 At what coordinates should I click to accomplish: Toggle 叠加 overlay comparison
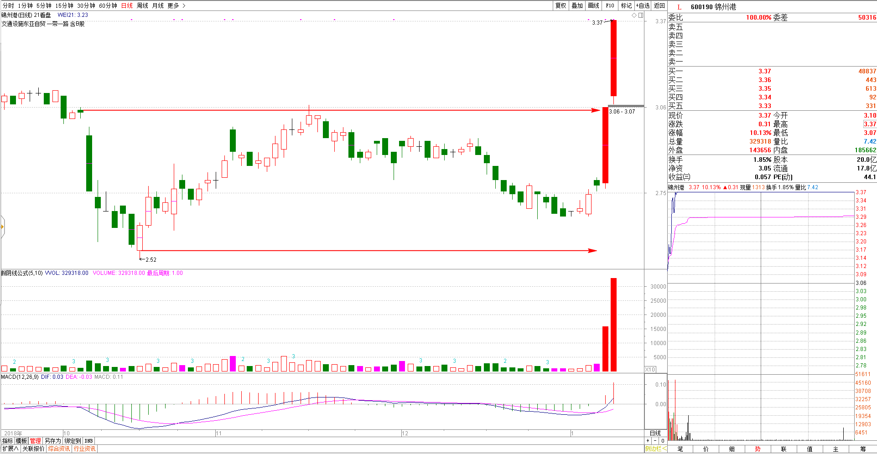point(577,5)
